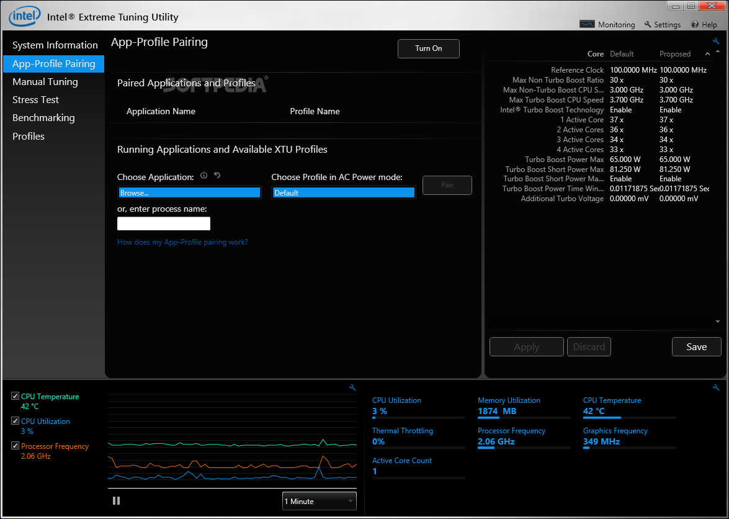Open Manual Tuning section

pyautogui.click(x=45, y=82)
